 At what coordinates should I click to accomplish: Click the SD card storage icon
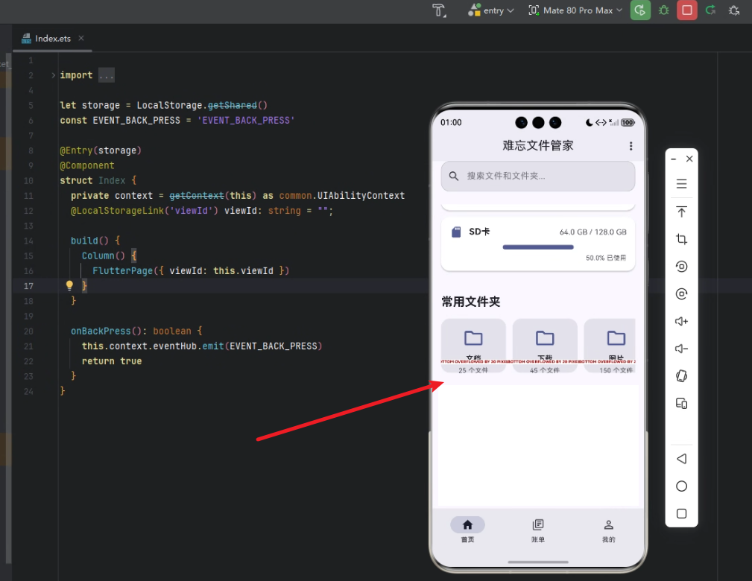(456, 232)
